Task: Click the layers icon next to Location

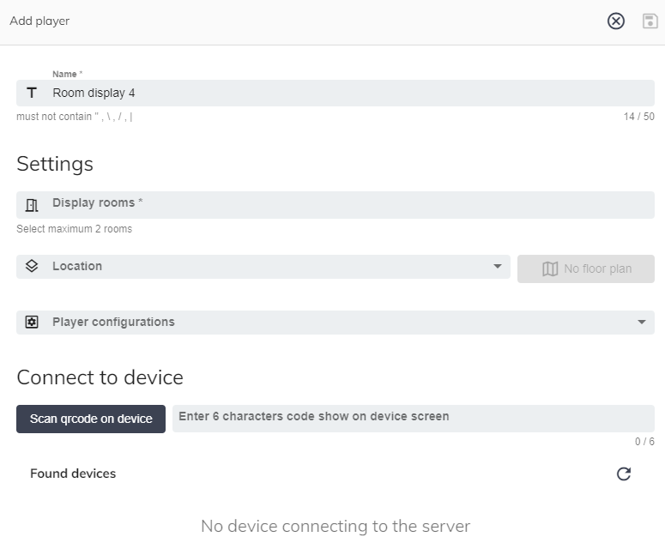Action: point(32,267)
